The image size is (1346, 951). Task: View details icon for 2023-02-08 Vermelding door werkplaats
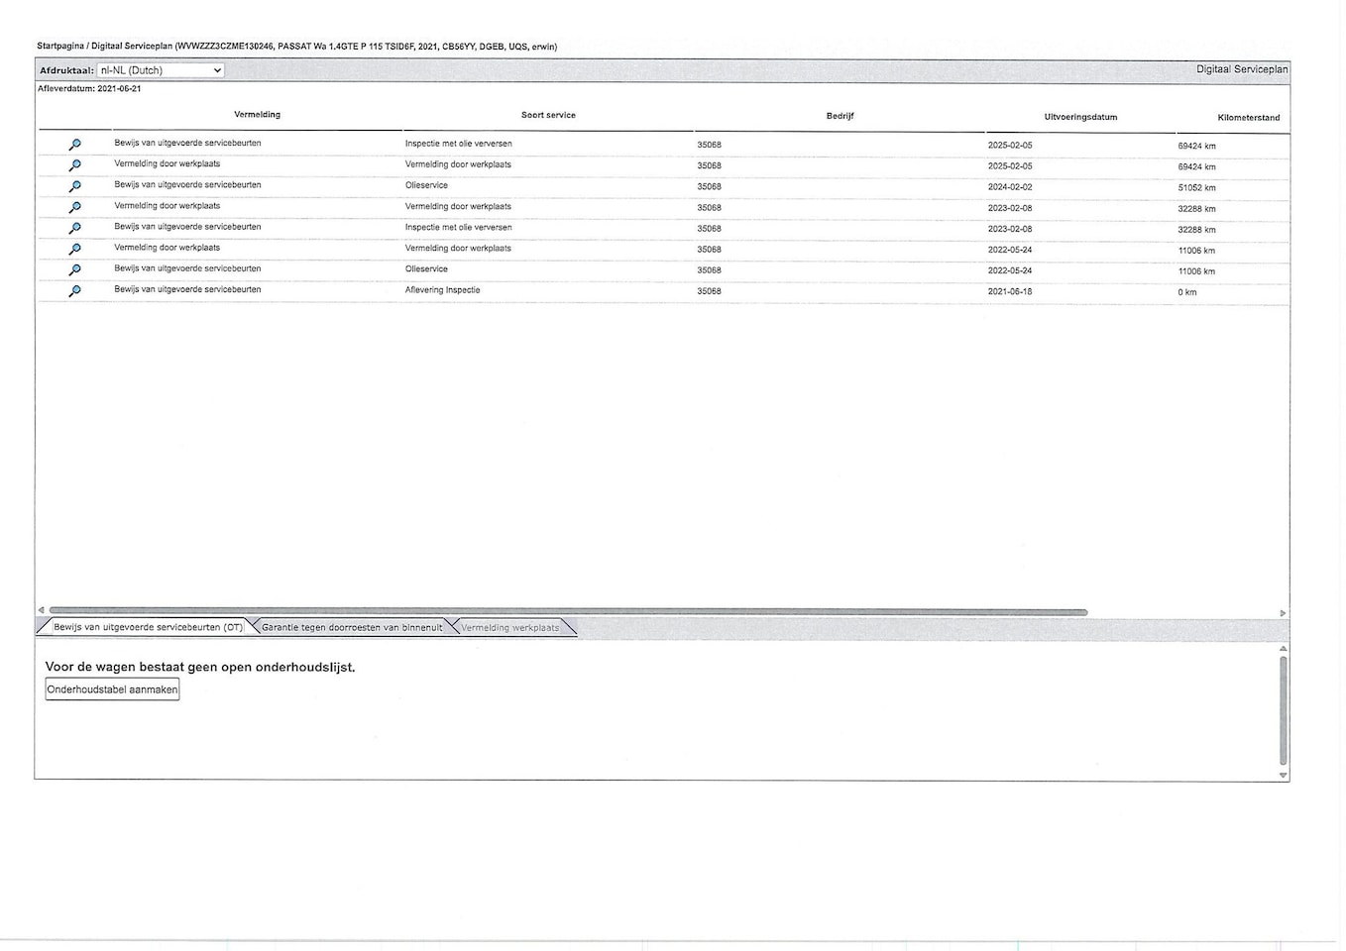click(x=74, y=207)
